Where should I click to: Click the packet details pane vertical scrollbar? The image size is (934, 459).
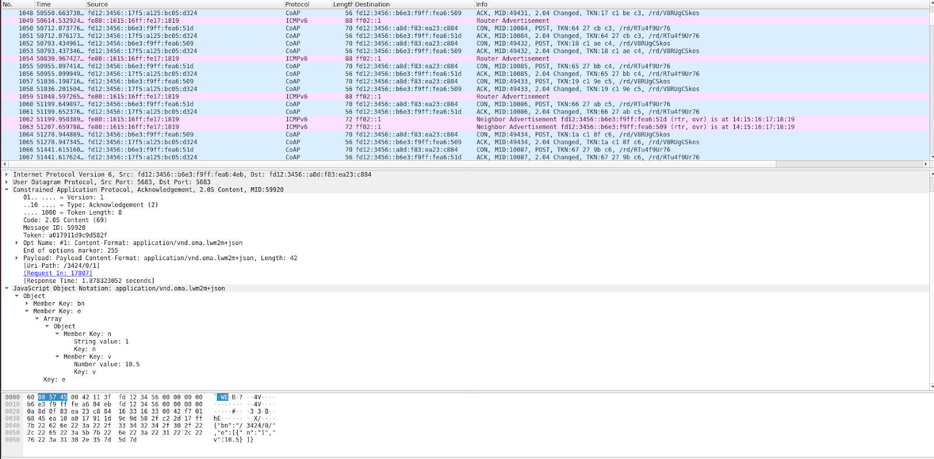pyautogui.click(x=931, y=280)
